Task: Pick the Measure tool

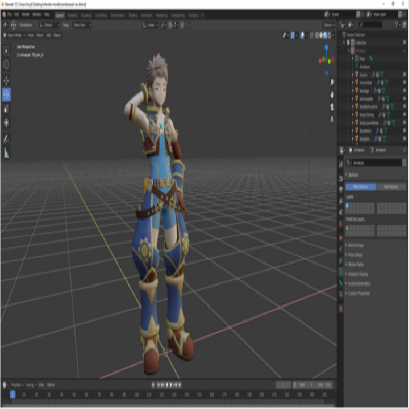Action: pyautogui.click(x=6, y=152)
